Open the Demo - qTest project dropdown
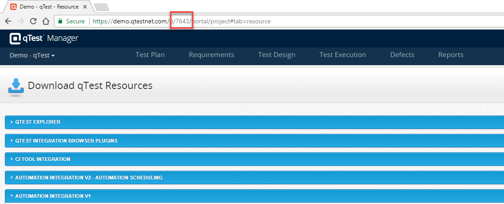504x204 pixels. click(x=32, y=55)
